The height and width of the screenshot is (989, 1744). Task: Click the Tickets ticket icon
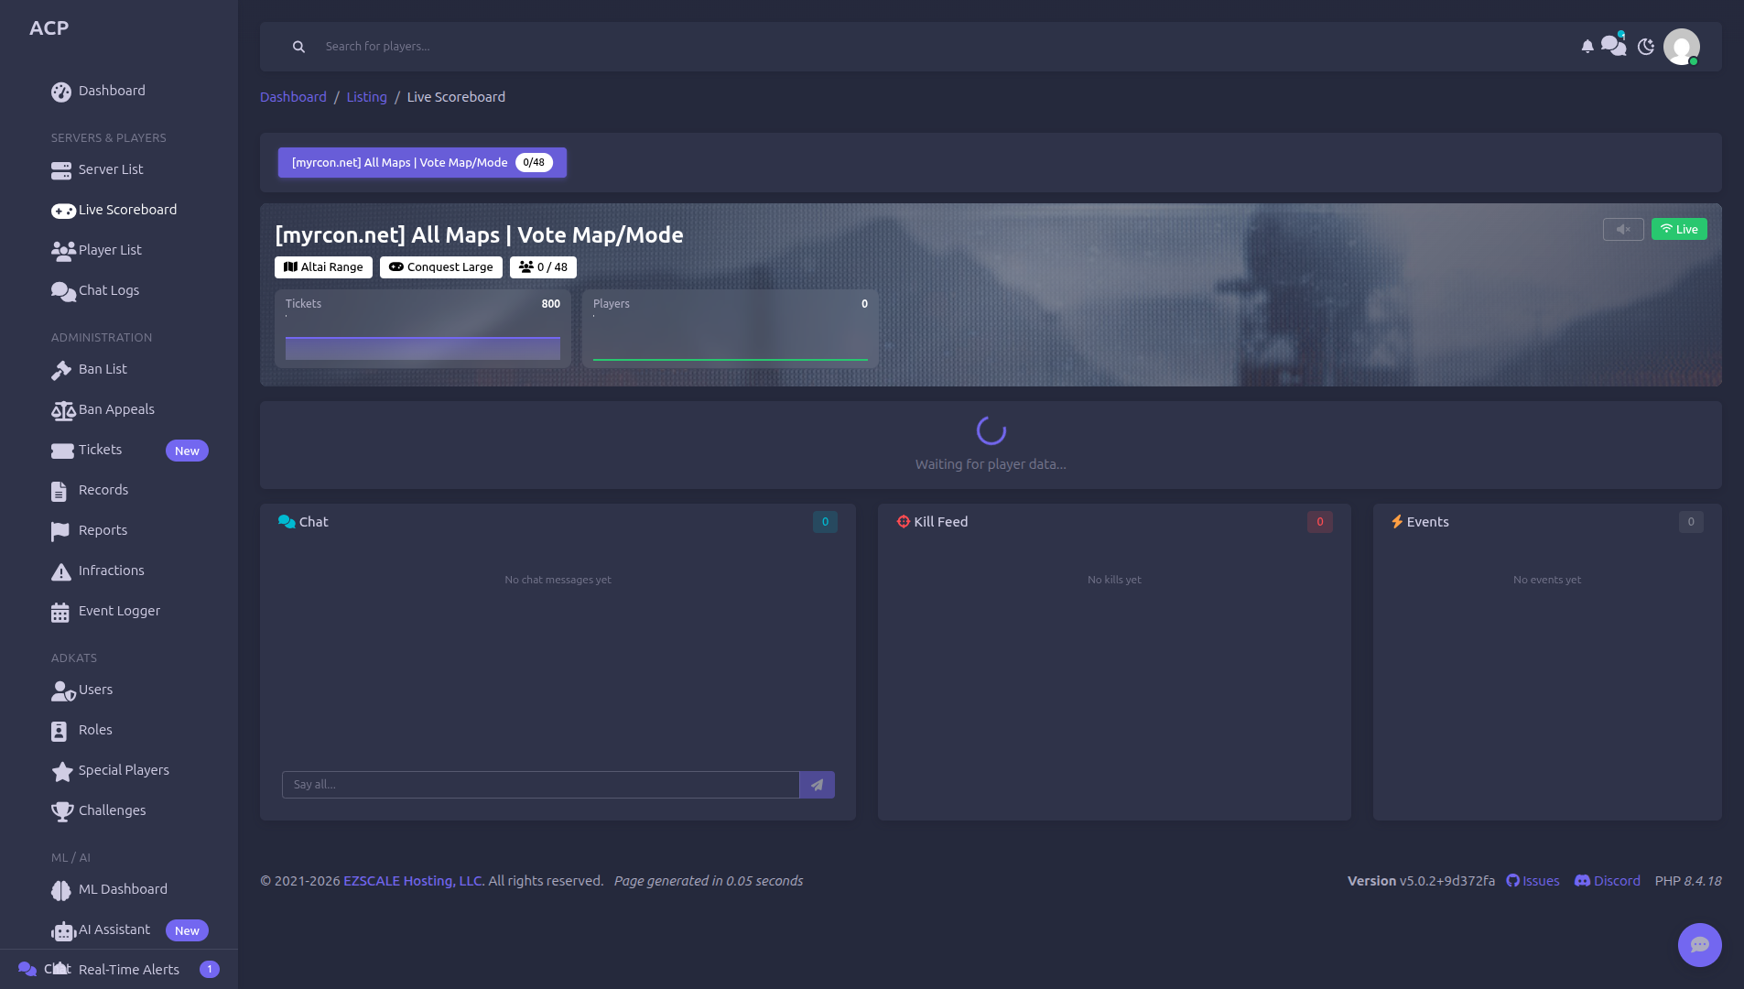click(62, 451)
